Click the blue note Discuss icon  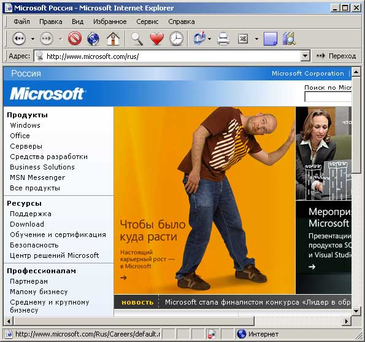click(x=271, y=39)
